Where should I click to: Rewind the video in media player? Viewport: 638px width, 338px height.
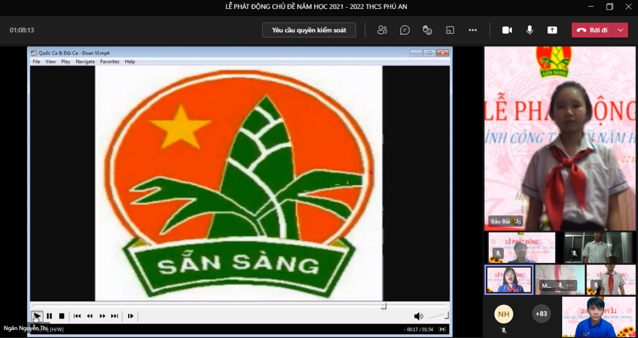point(90,316)
